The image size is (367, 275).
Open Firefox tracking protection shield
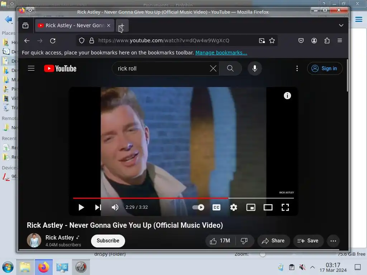click(81, 41)
